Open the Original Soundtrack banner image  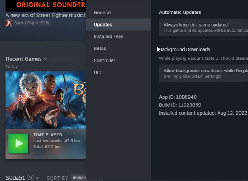46,5
